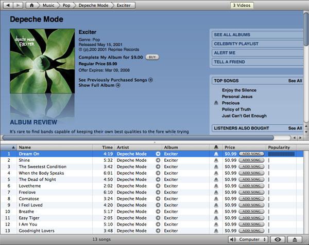
Task: Select the bell icon beside Precious
Action: (216, 103)
